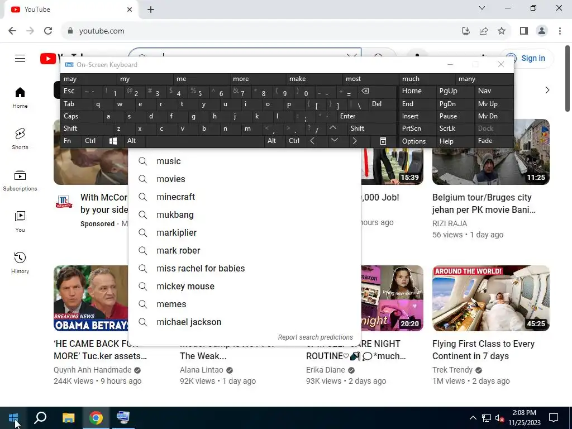This screenshot has width=572, height=429.
Task: Open Flying First Class video thumbnail
Action: tap(490, 298)
